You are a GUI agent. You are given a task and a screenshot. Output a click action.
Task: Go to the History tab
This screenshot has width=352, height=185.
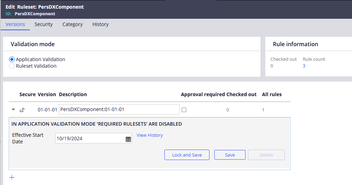pos(100,24)
